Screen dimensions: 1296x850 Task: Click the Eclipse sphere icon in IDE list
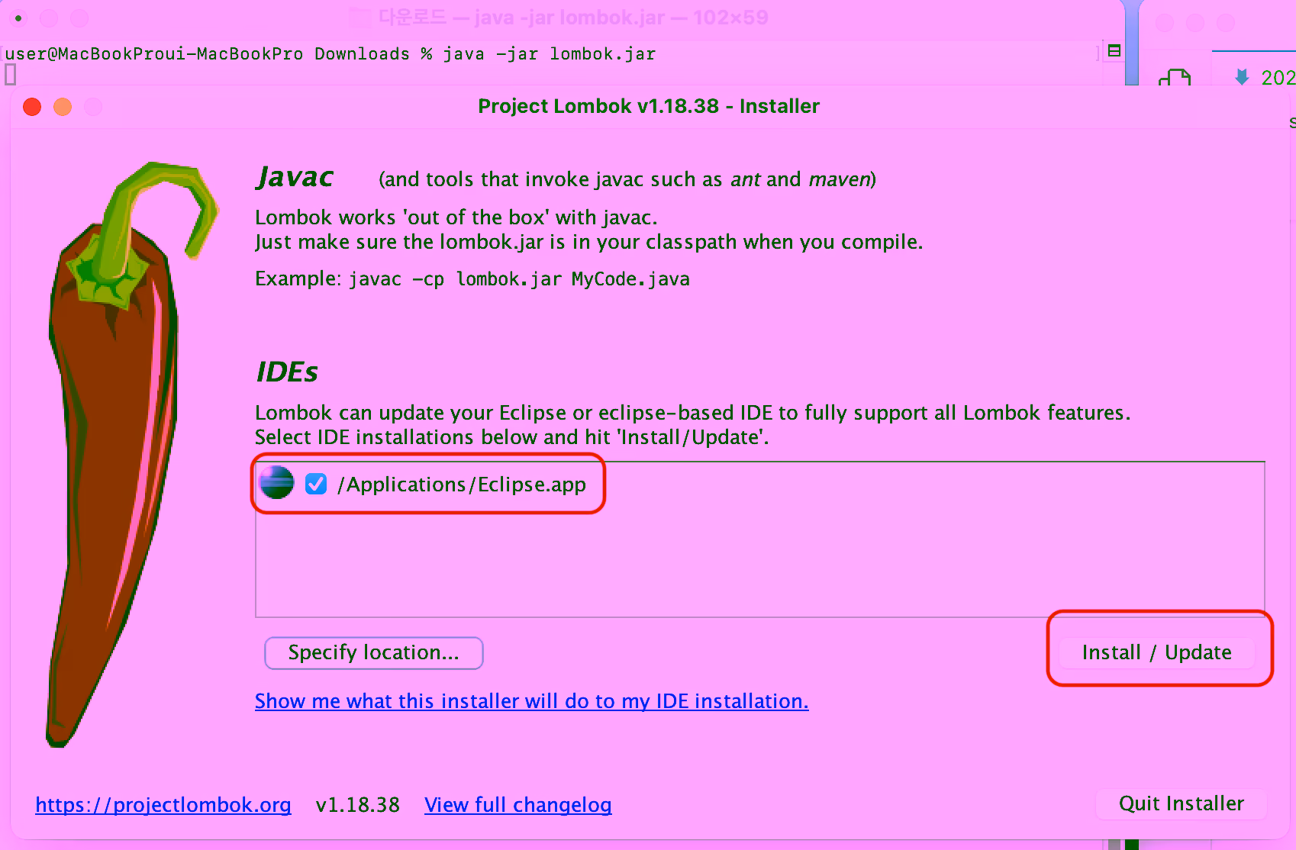point(276,483)
